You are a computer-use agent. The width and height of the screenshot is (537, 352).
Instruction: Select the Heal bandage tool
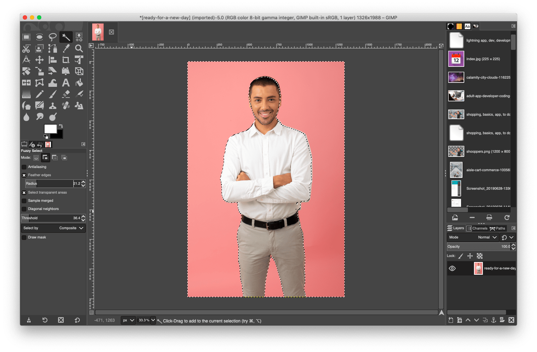pyautogui.click(x=66, y=105)
